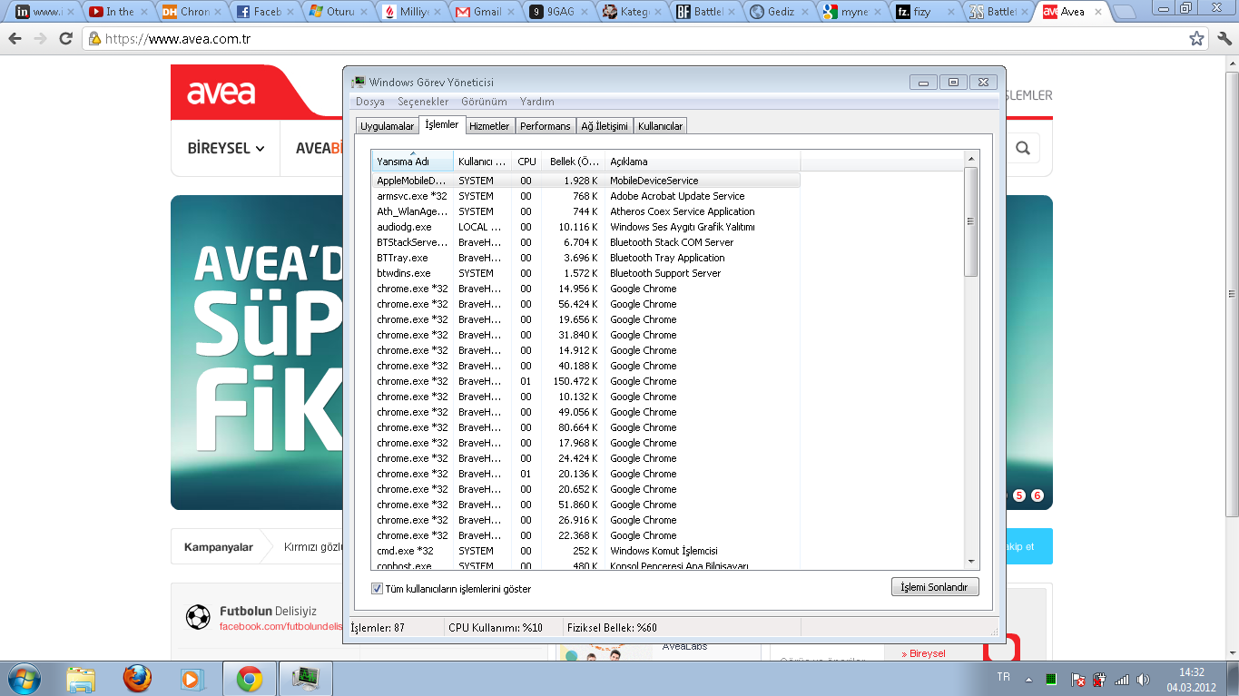Open the new tab button in Chrome
The image size is (1239, 696).
1126,12
